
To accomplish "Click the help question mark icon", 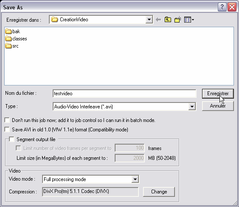I will tap(222, 7).
